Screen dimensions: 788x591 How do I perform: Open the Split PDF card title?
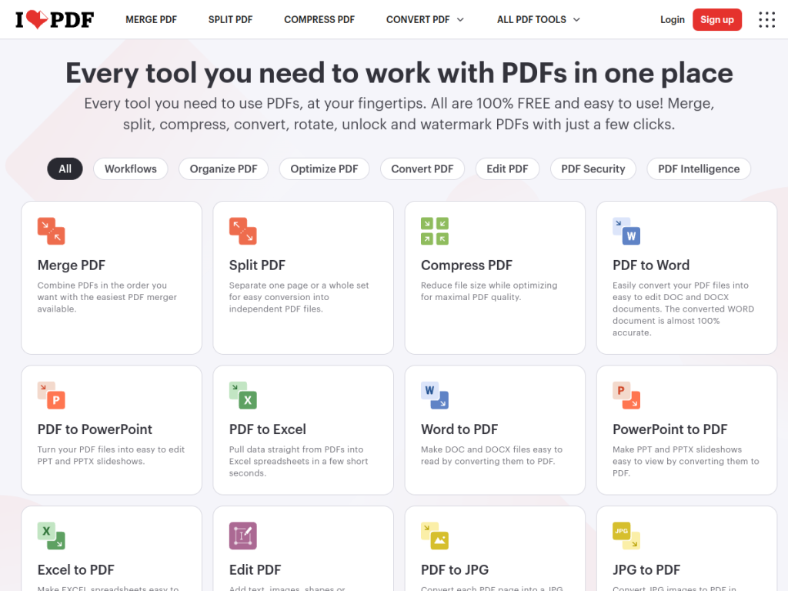(257, 265)
